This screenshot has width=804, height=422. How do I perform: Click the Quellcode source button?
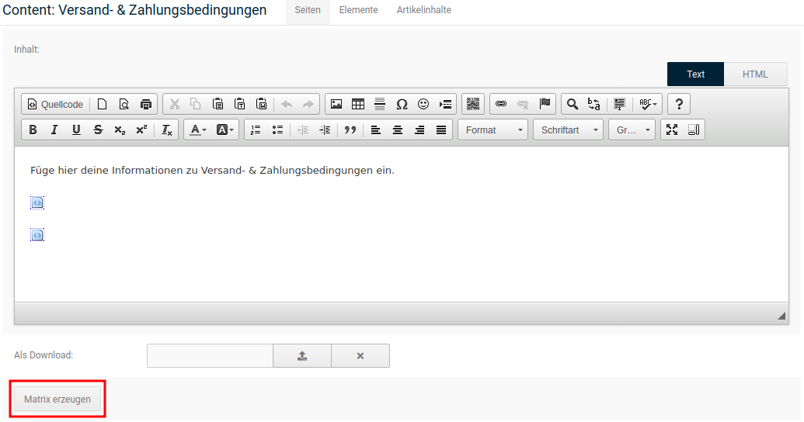(x=55, y=105)
